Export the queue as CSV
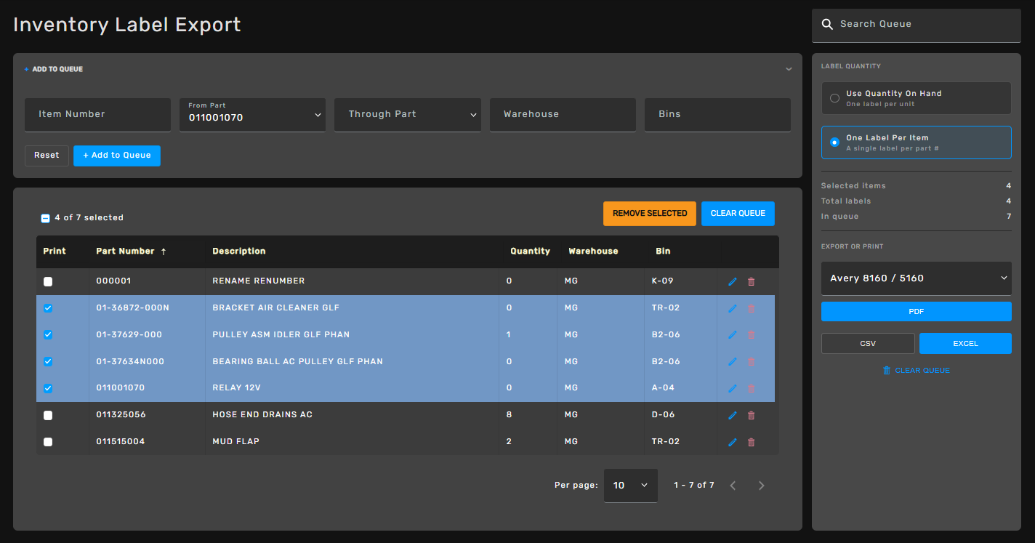The width and height of the screenshot is (1035, 543). tap(868, 344)
